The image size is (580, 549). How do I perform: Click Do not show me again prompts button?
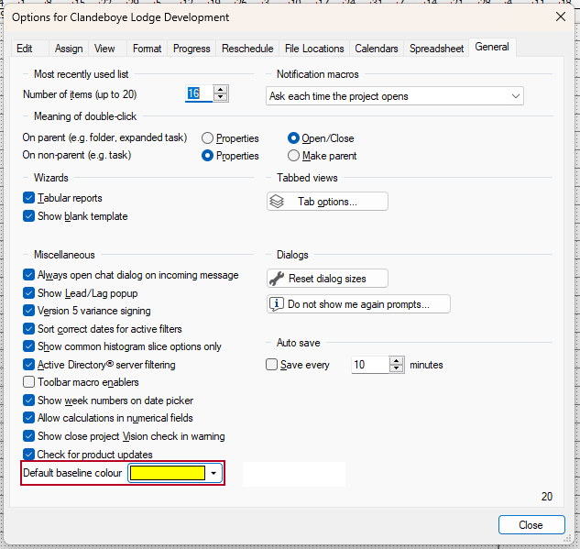click(x=358, y=304)
